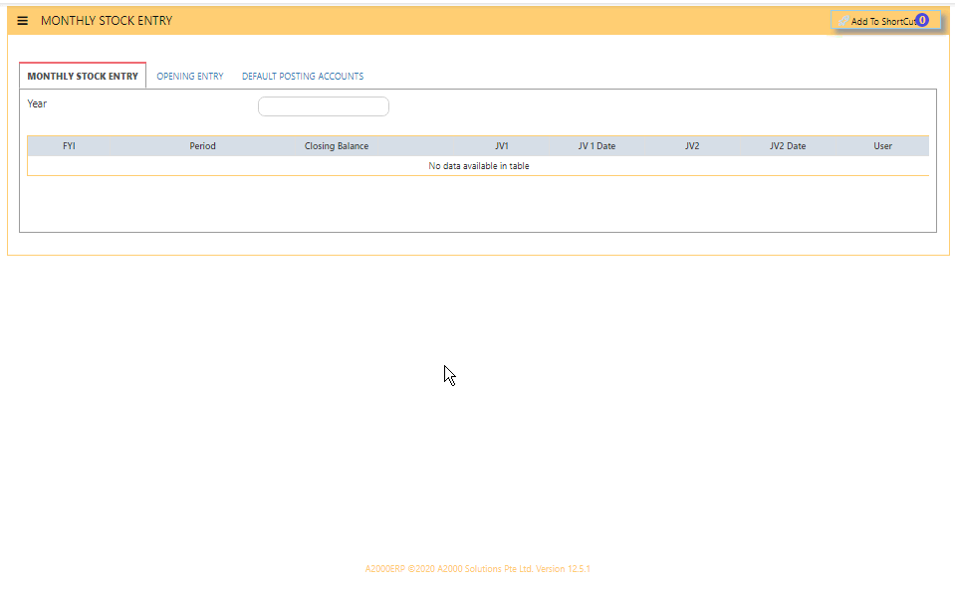Click the shortcut count badge
This screenshot has width=955, height=589.
tap(922, 20)
